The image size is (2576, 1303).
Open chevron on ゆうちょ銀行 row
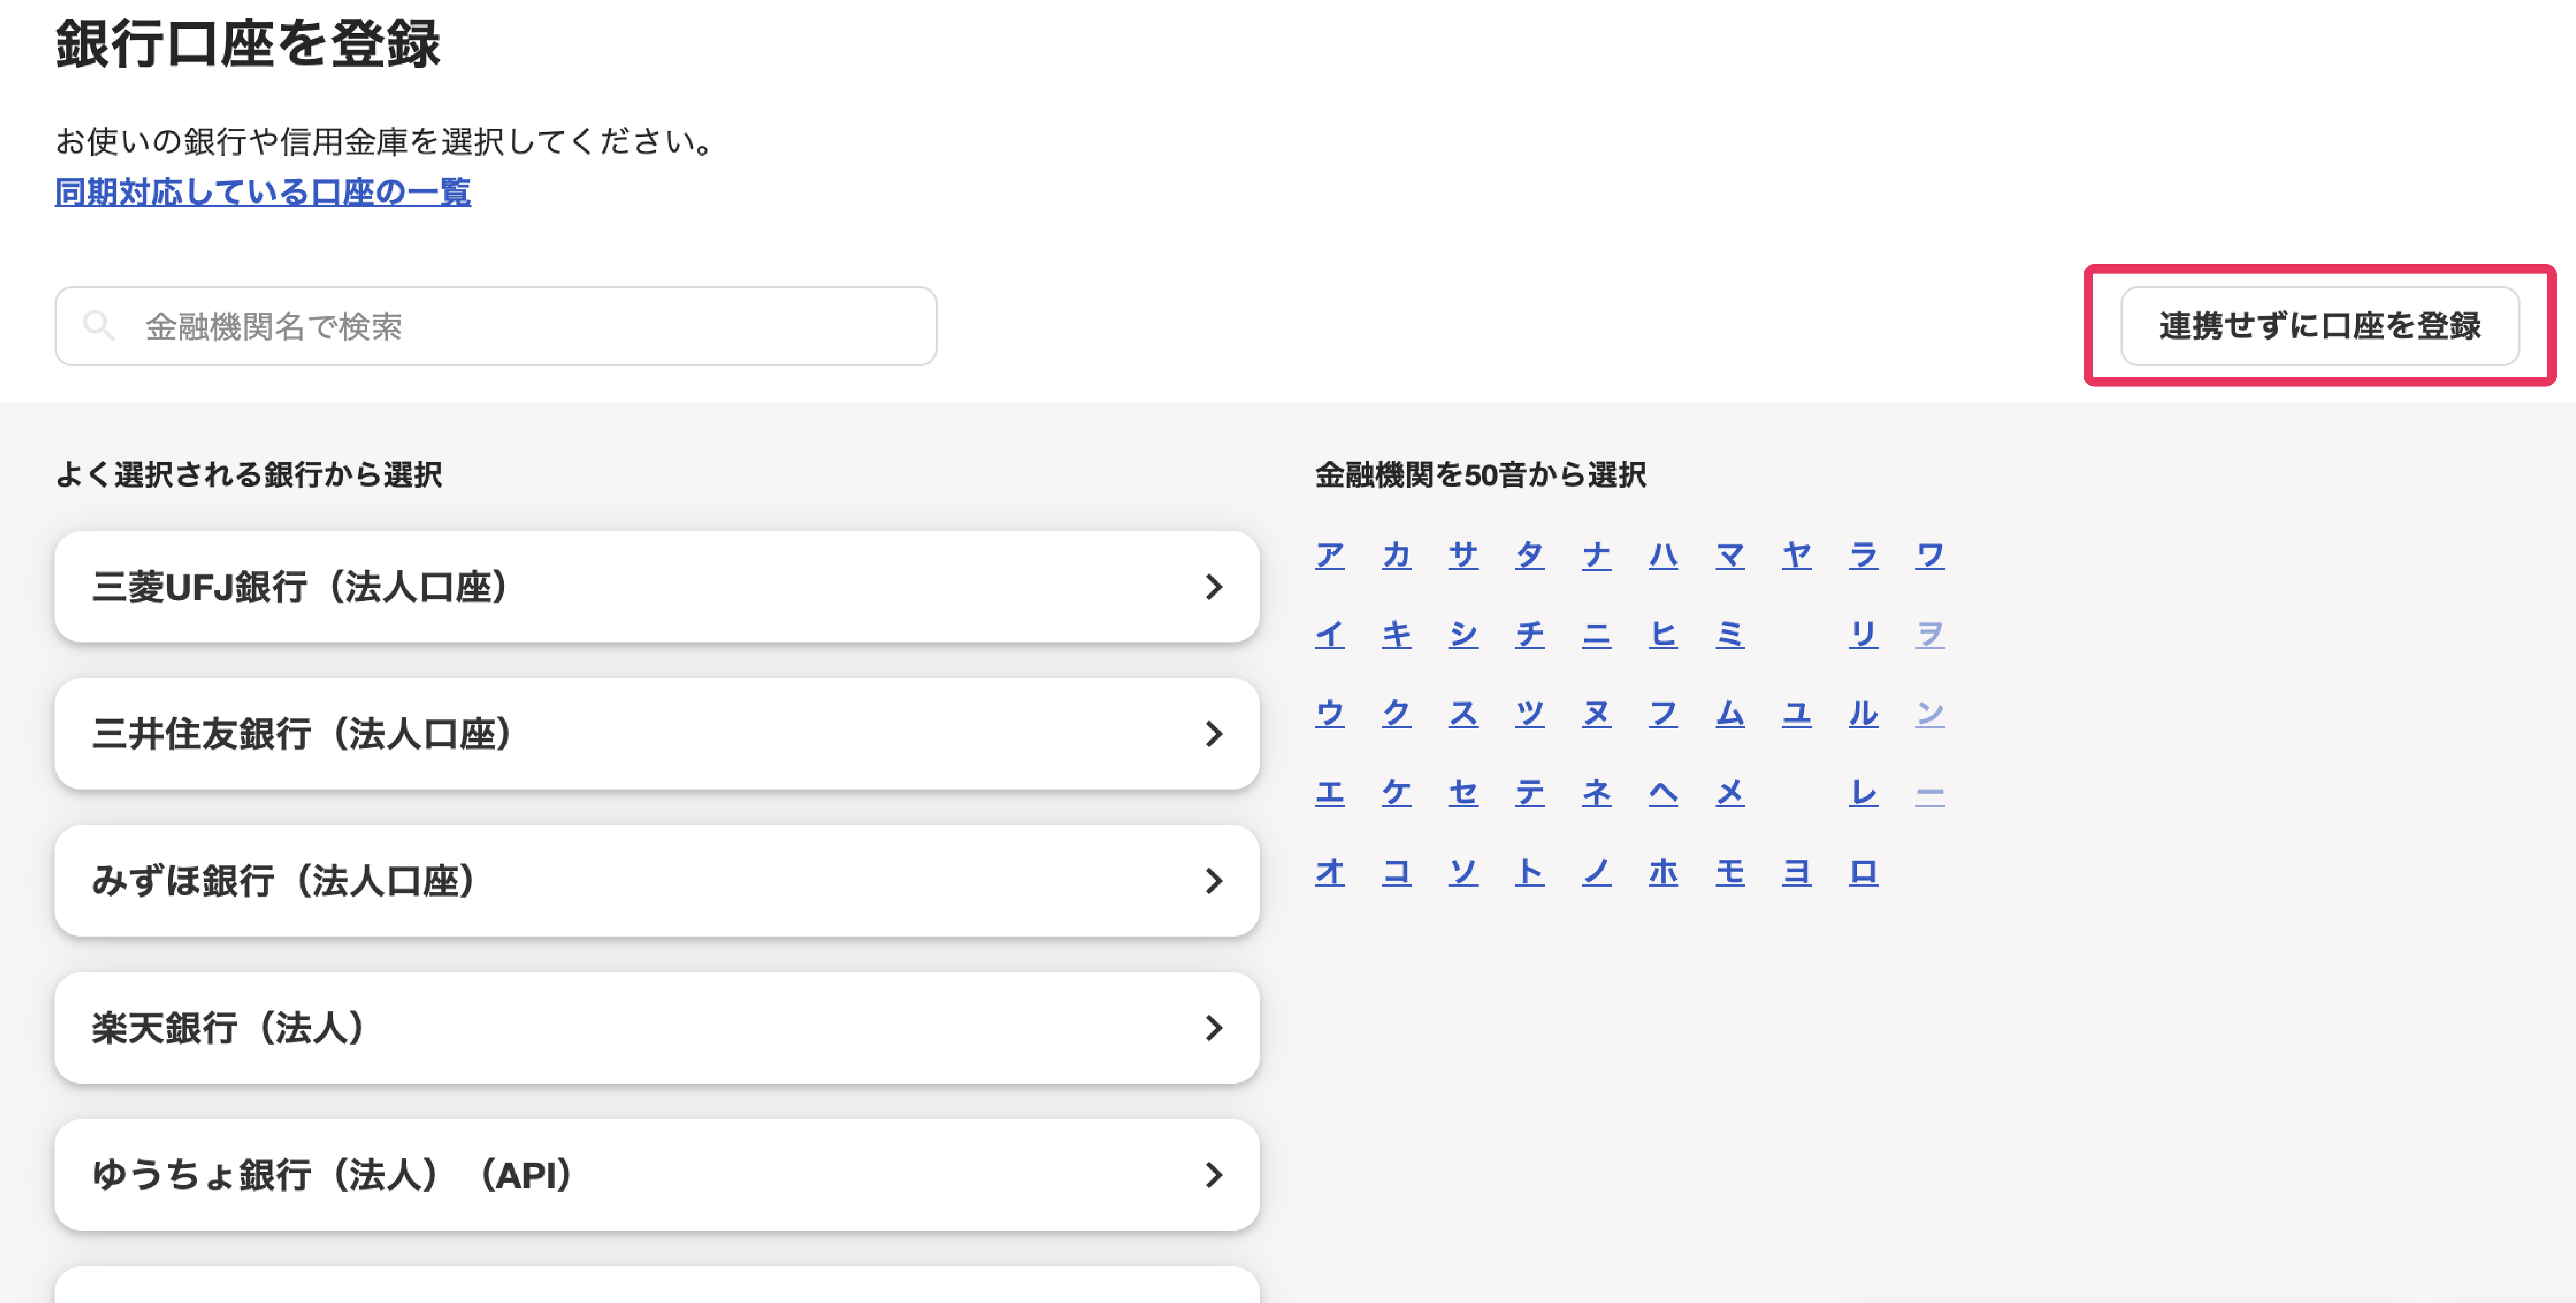[1214, 1175]
